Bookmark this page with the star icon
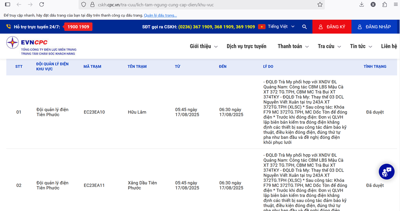400x211 pixels. tap(320, 5)
